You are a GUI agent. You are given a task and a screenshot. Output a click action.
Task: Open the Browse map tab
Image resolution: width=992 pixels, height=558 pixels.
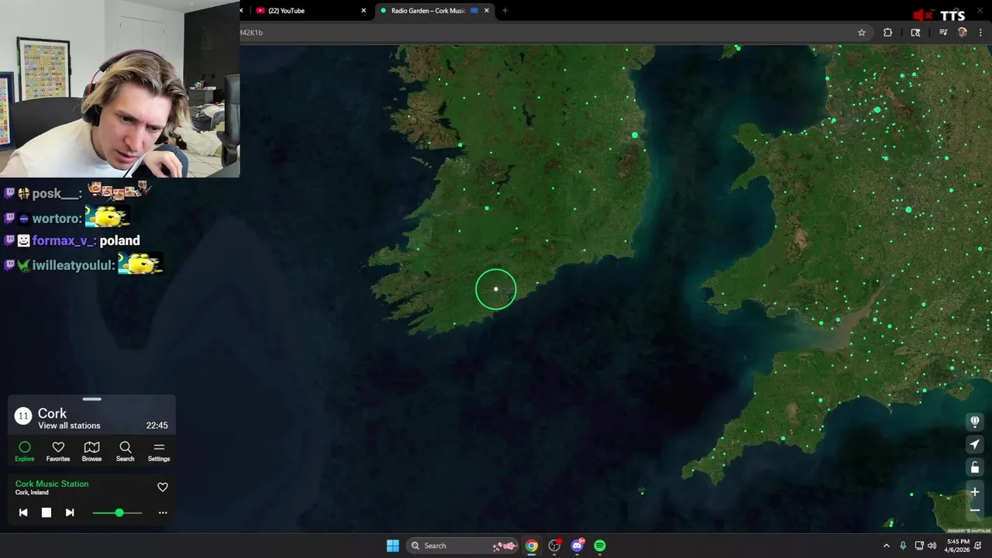coord(91,452)
